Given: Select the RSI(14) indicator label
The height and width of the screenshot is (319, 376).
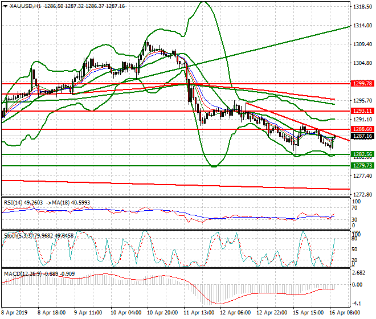Looking at the screenshot, I should tap(13, 203).
